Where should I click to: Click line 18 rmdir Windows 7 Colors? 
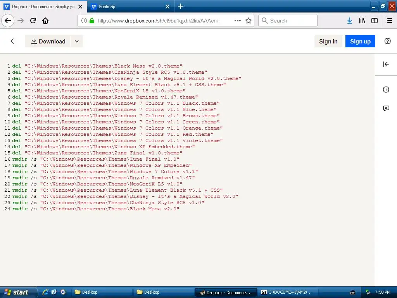(x=105, y=172)
